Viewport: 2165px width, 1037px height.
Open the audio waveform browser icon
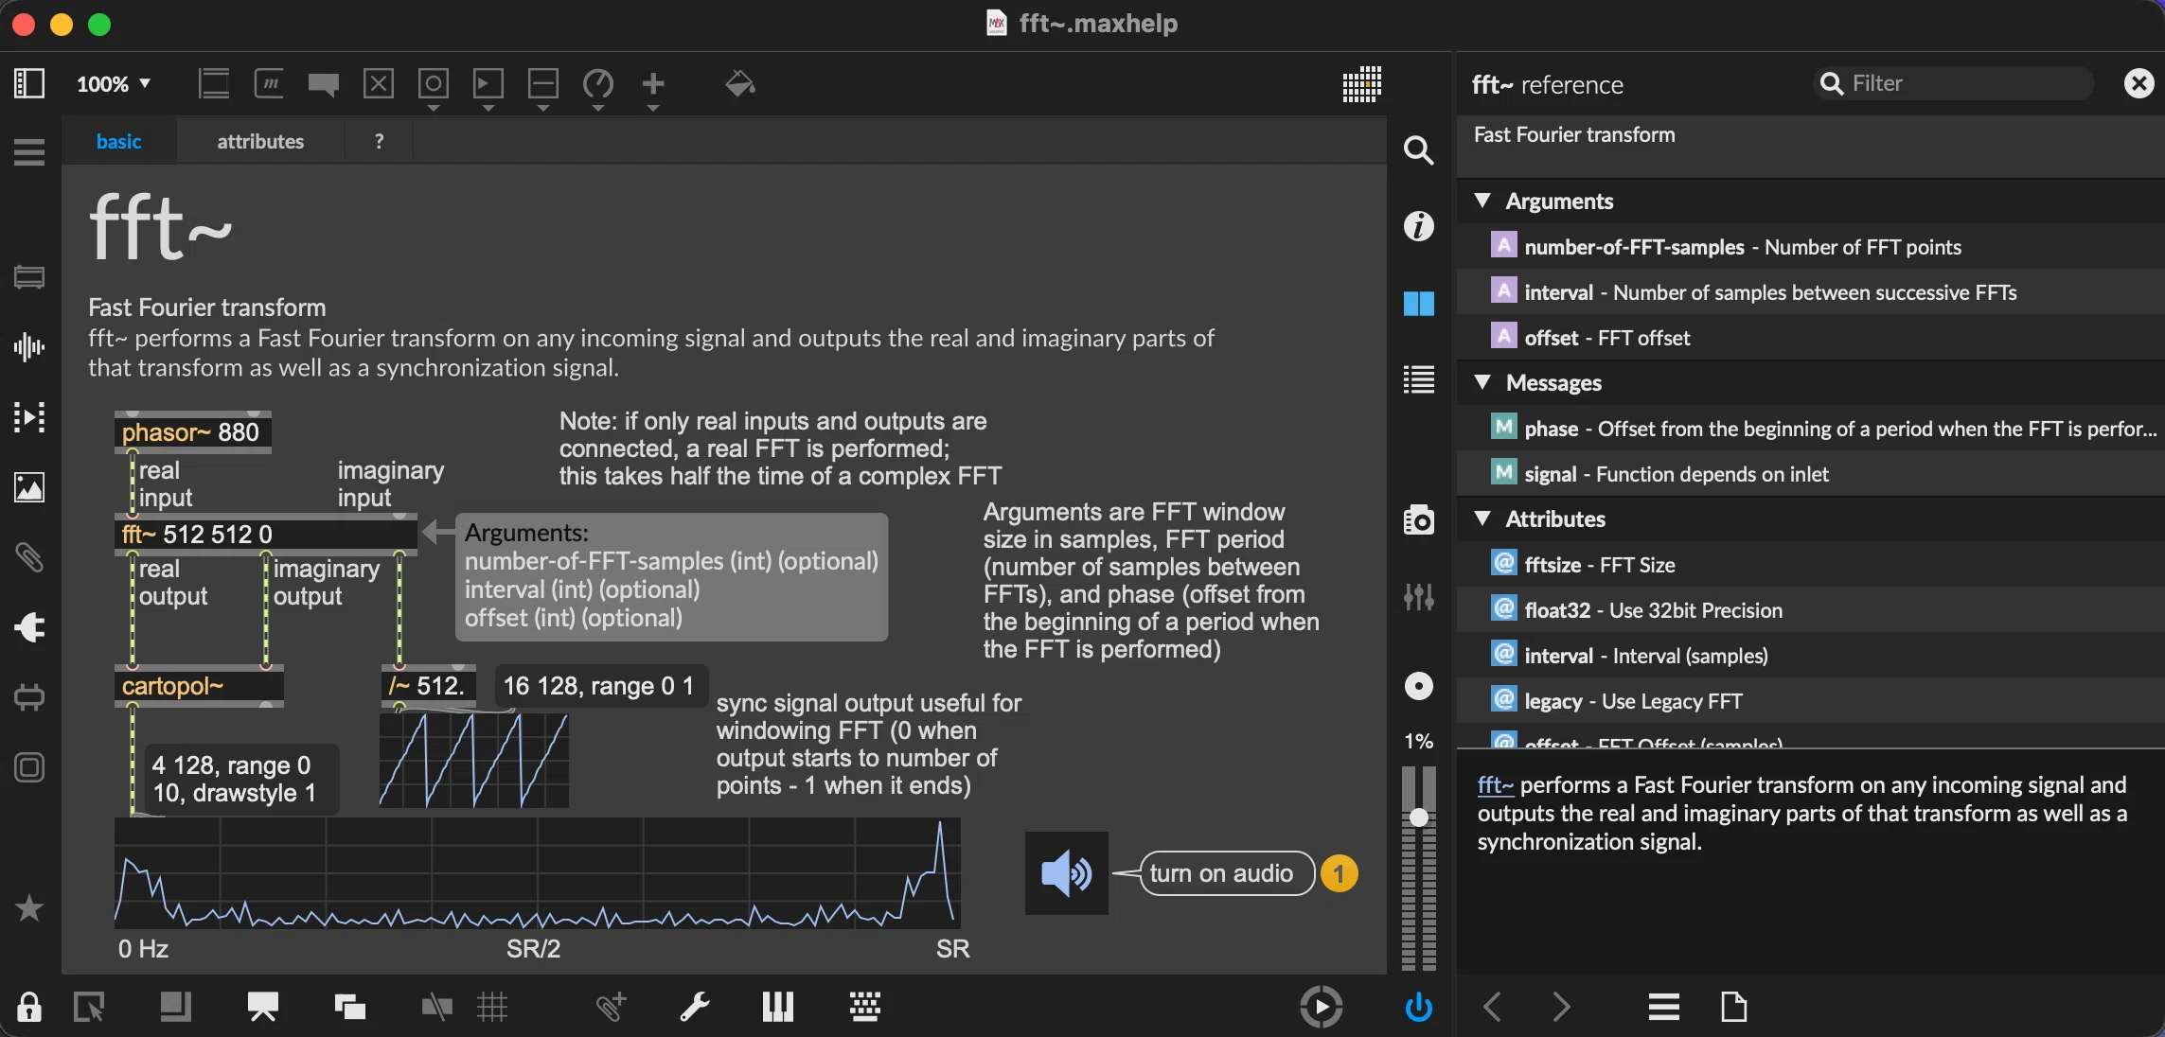(29, 347)
